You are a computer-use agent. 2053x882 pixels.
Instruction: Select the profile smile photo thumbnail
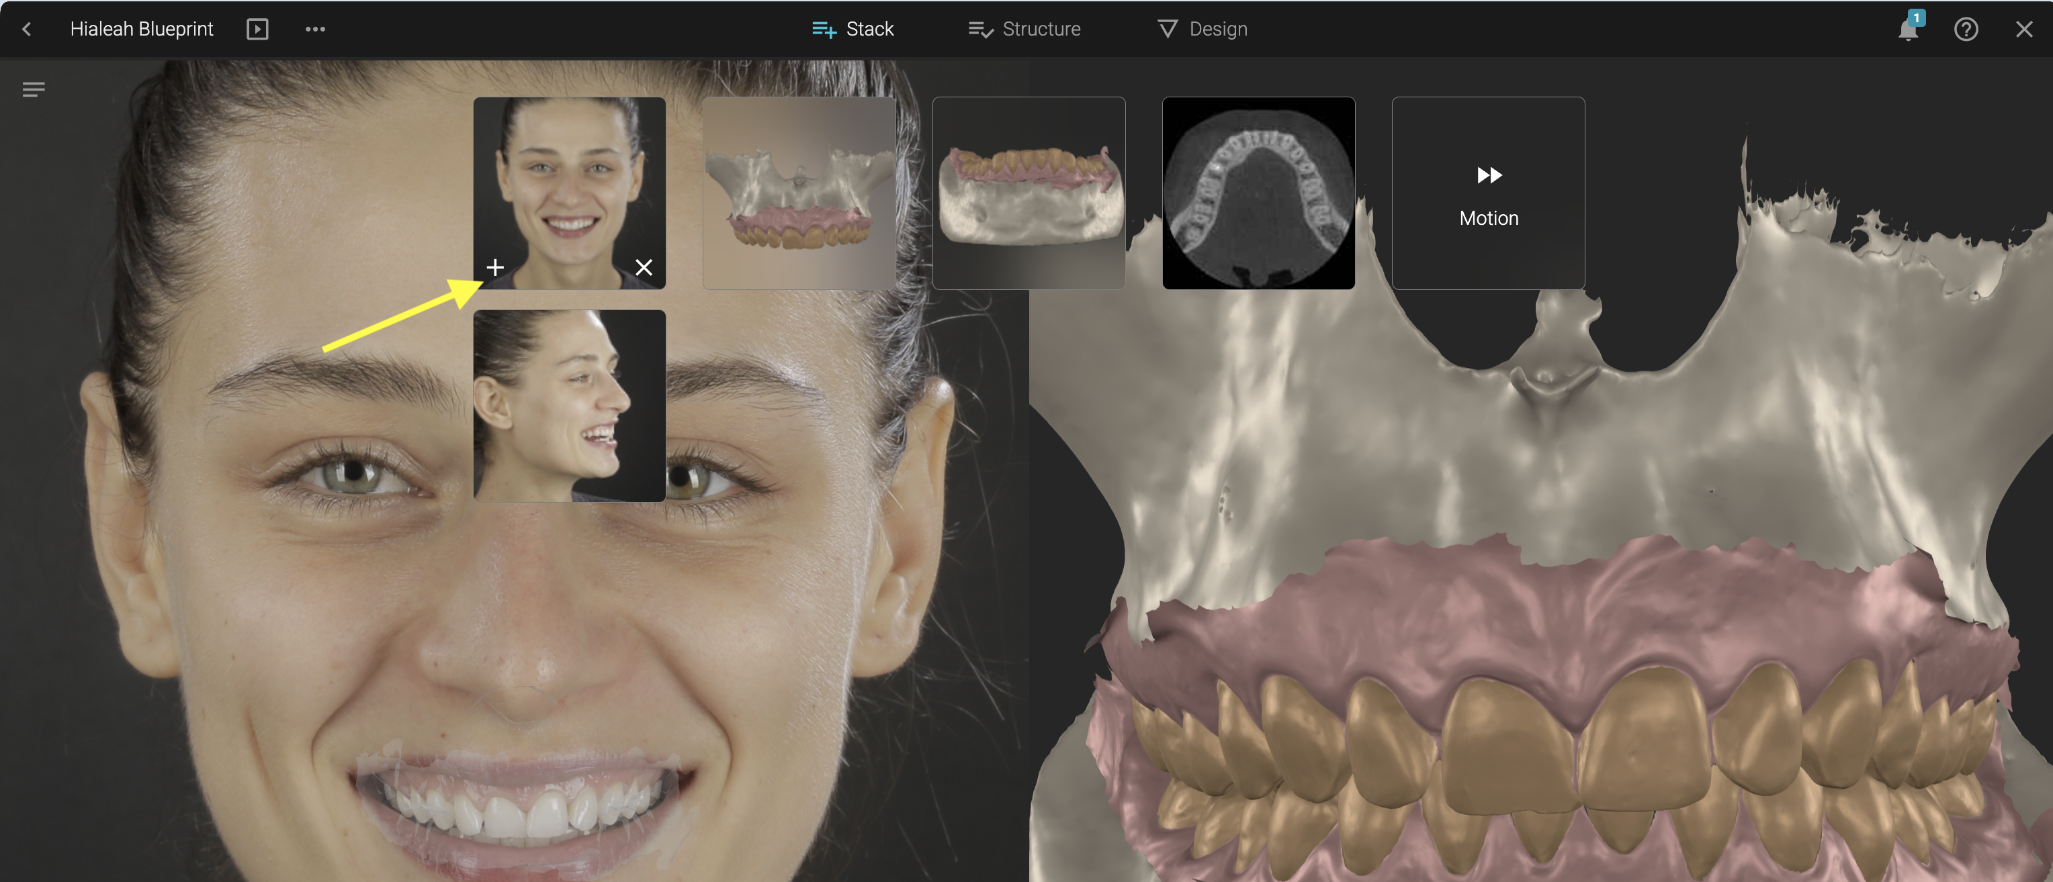pos(569,405)
